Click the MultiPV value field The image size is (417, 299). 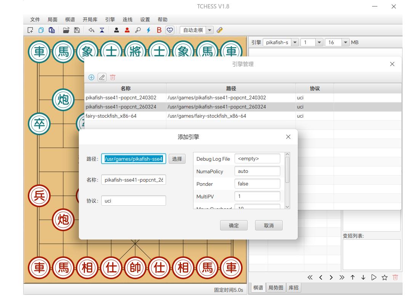click(x=257, y=196)
